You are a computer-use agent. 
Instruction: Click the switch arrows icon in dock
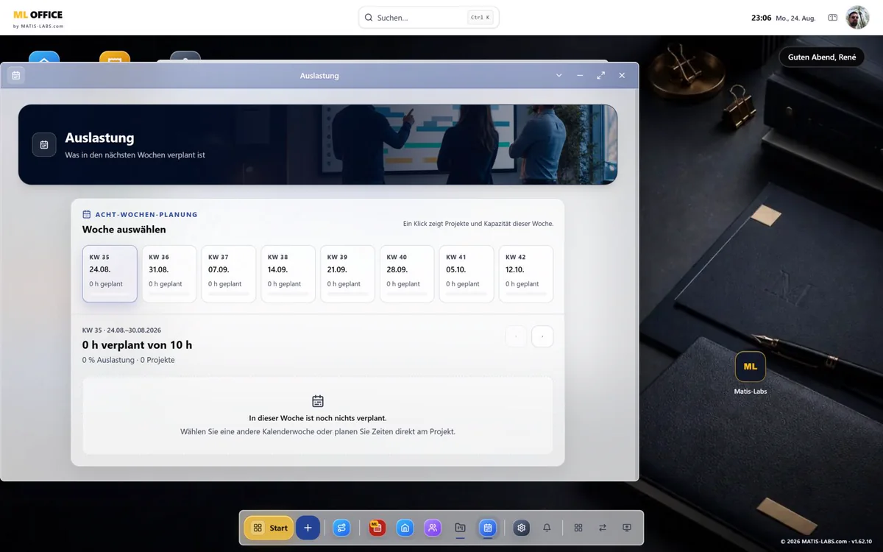(603, 528)
